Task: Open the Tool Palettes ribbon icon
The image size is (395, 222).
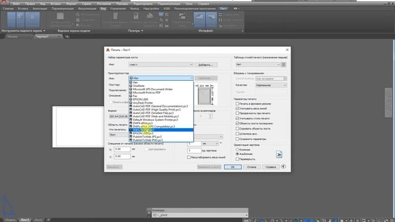Action: click(x=115, y=17)
